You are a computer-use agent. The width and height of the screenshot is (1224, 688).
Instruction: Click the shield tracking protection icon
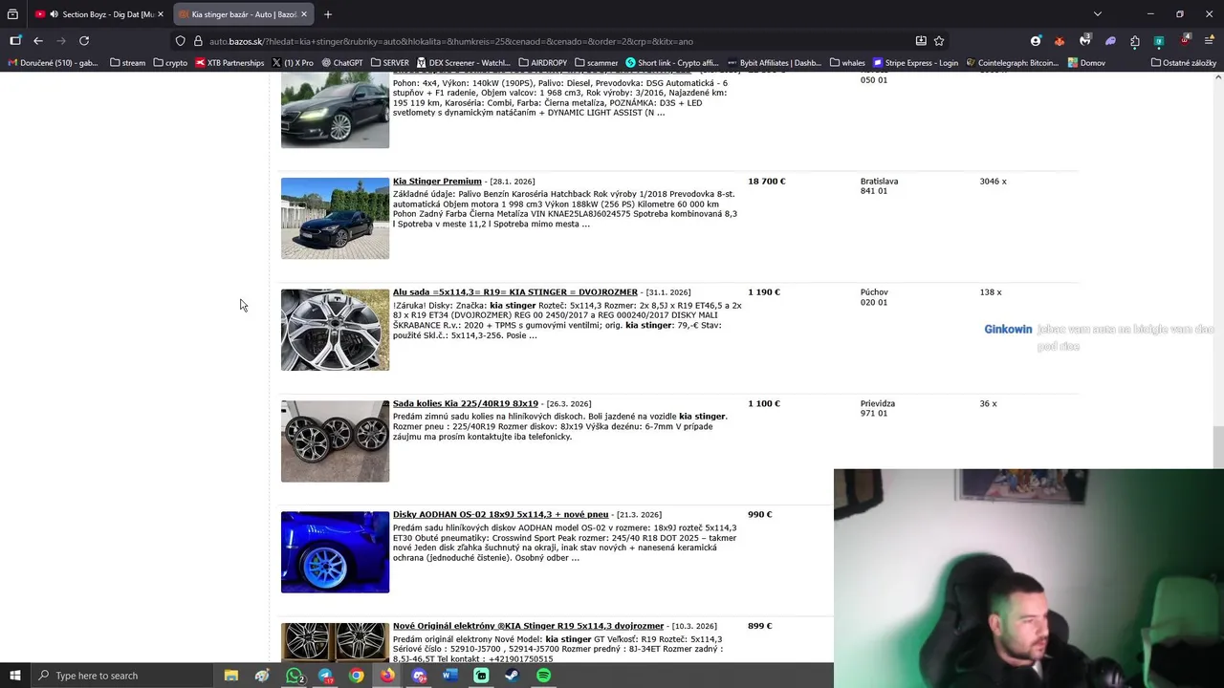(180, 41)
